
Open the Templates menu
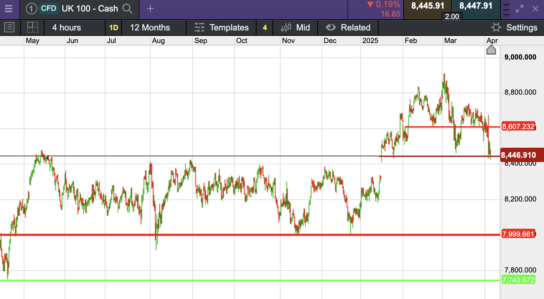(221, 28)
